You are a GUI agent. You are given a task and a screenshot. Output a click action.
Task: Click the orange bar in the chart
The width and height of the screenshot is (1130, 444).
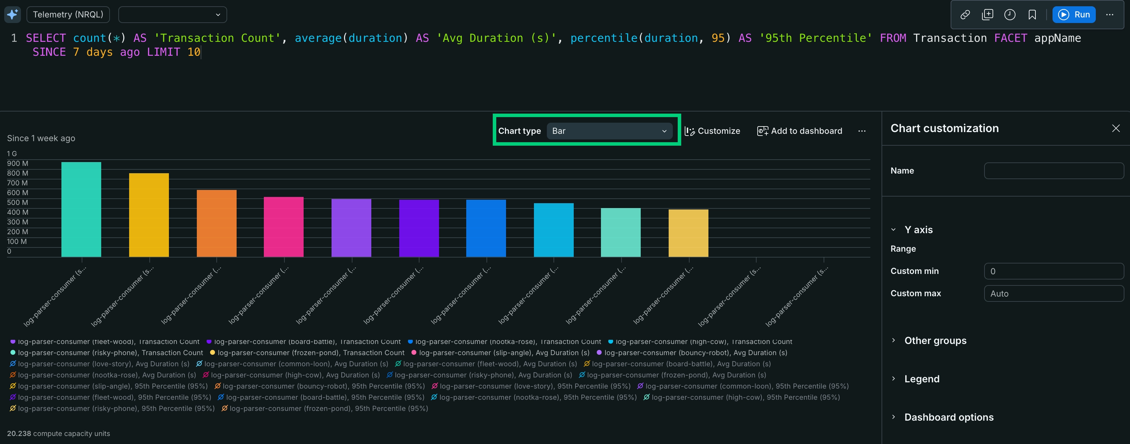216,223
